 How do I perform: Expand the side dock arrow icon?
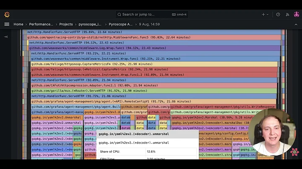(6, 37)
